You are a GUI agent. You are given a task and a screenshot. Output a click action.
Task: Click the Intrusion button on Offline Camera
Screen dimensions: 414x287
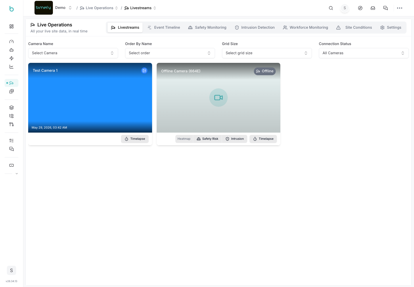click(x=235, y=139)
